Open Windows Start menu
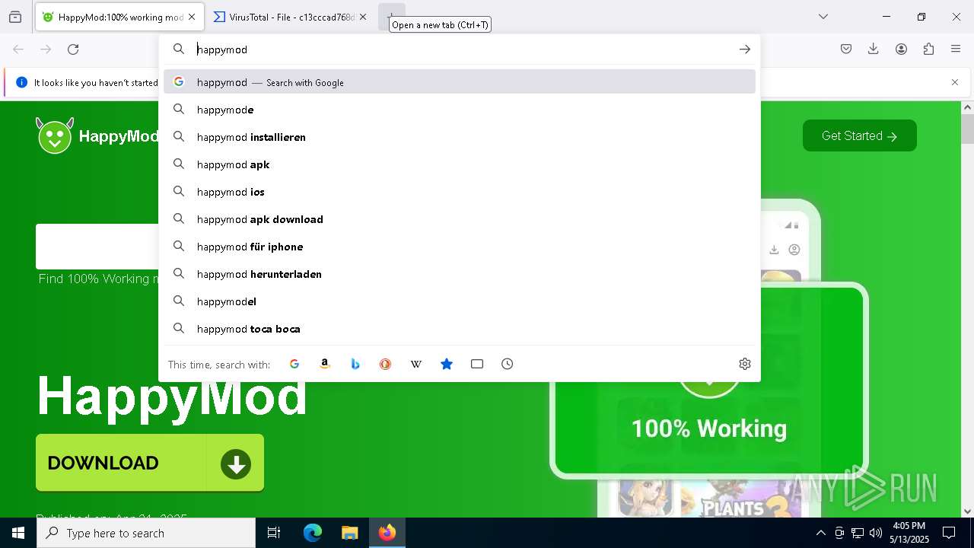The height and width of the screenshot is (548, 974). [18, 533]
